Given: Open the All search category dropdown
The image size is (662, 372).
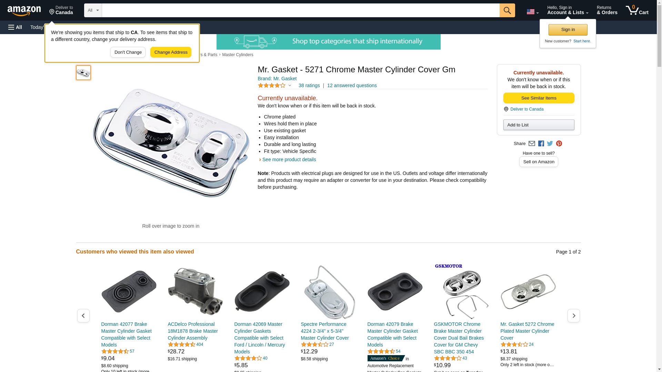Looking at the screenshot, I should pos(93,10).
